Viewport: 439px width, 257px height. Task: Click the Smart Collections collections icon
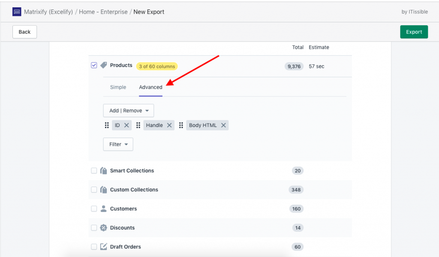point(103,170)
